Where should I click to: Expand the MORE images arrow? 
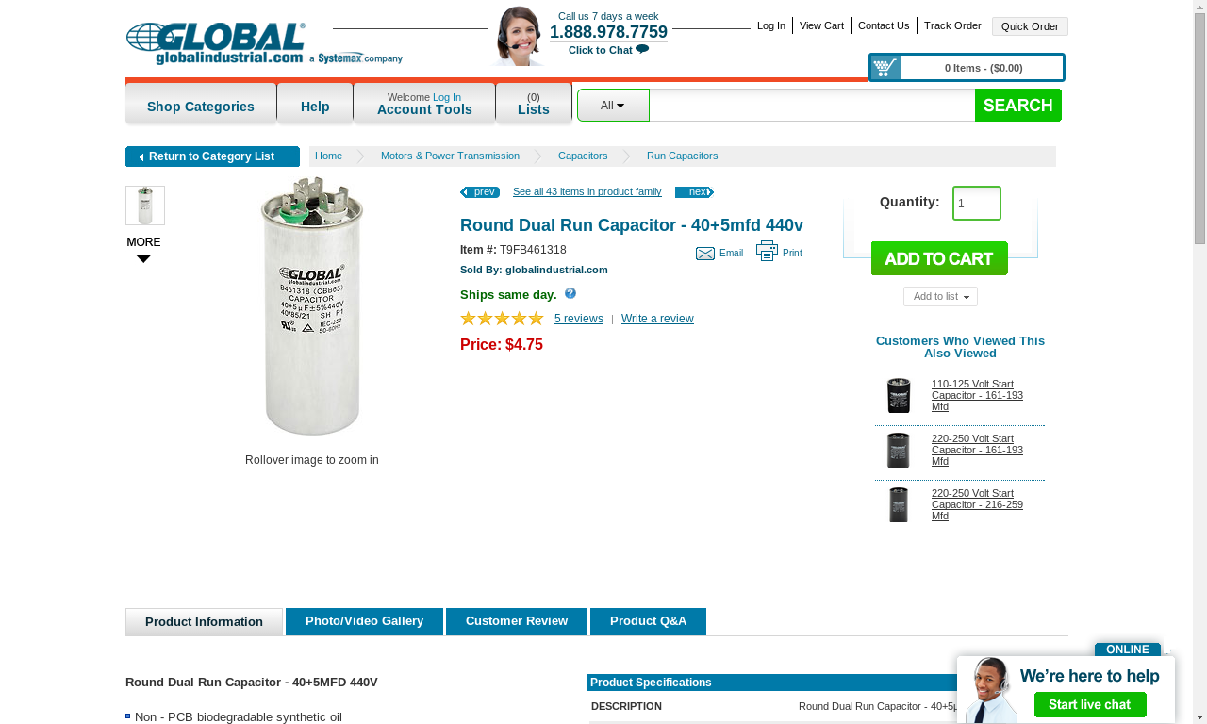pos(143,259)
